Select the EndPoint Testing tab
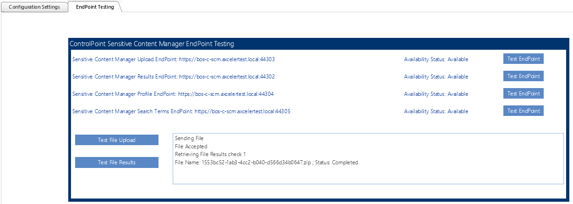Image resolution: width=573 pixels, height=204 pixels. (x=95, y=7)
